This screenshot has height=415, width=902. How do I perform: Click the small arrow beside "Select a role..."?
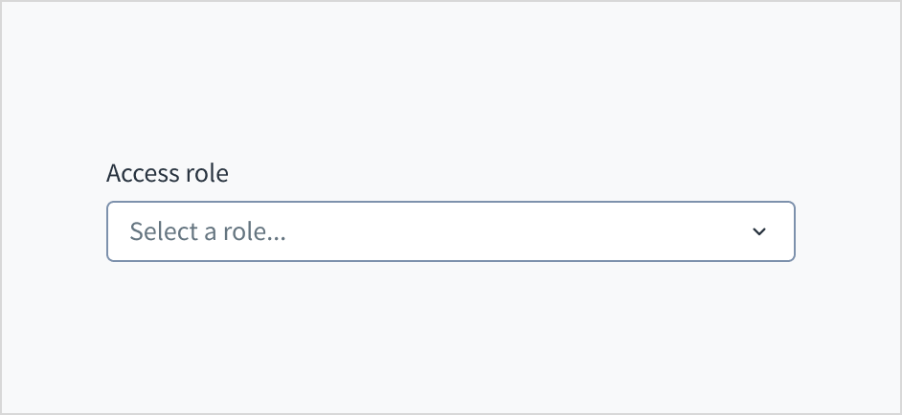tap(759, 231)
